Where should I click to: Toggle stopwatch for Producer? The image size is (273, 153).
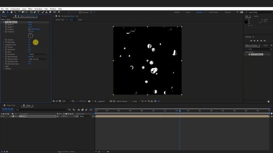(x=6, y=29)
